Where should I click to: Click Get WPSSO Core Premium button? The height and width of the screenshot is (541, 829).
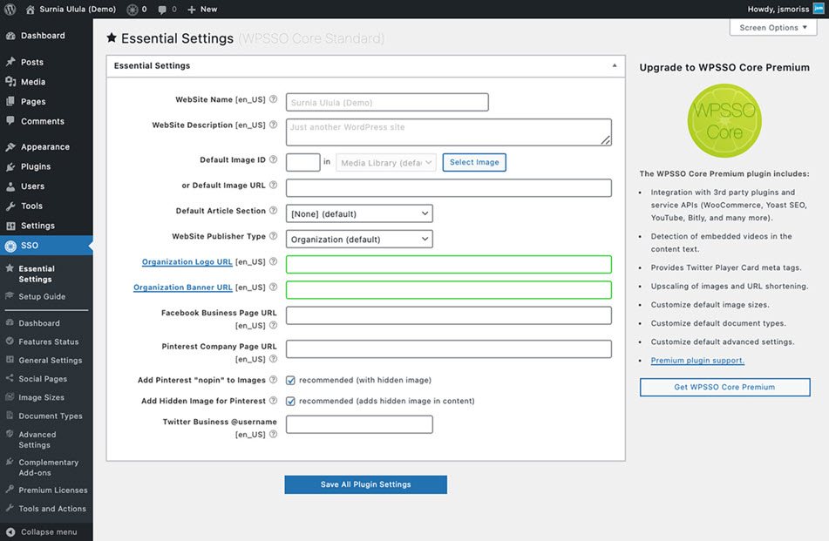pos(725,387)
